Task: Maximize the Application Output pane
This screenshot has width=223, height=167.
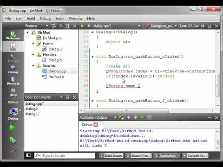Action: (x=210, y=117)
